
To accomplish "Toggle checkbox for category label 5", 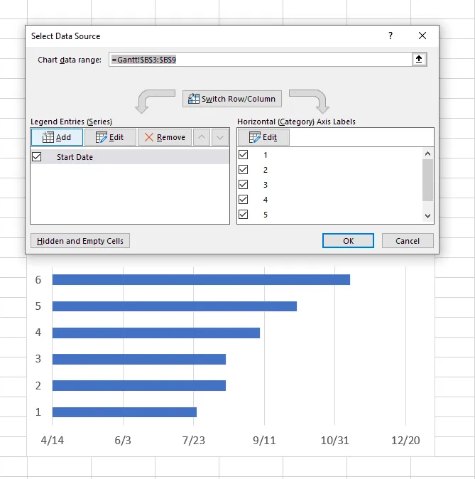I will point(244,215).
